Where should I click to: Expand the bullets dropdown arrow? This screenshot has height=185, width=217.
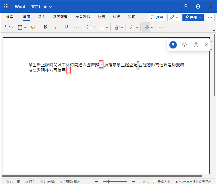click(95, 27)
